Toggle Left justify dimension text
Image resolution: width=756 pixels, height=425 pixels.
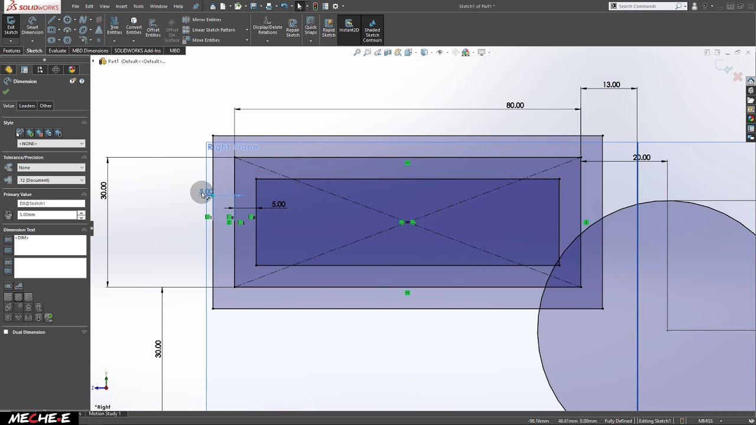tap(8, 297)
